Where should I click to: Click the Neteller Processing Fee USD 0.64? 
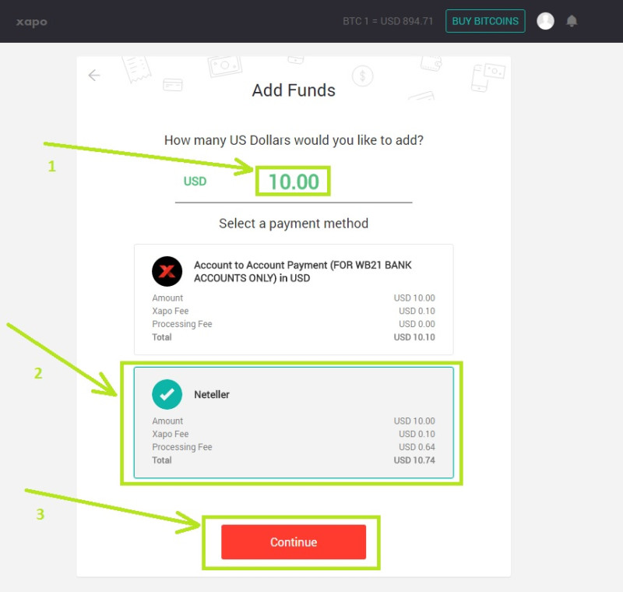click(x=417, y=447)
